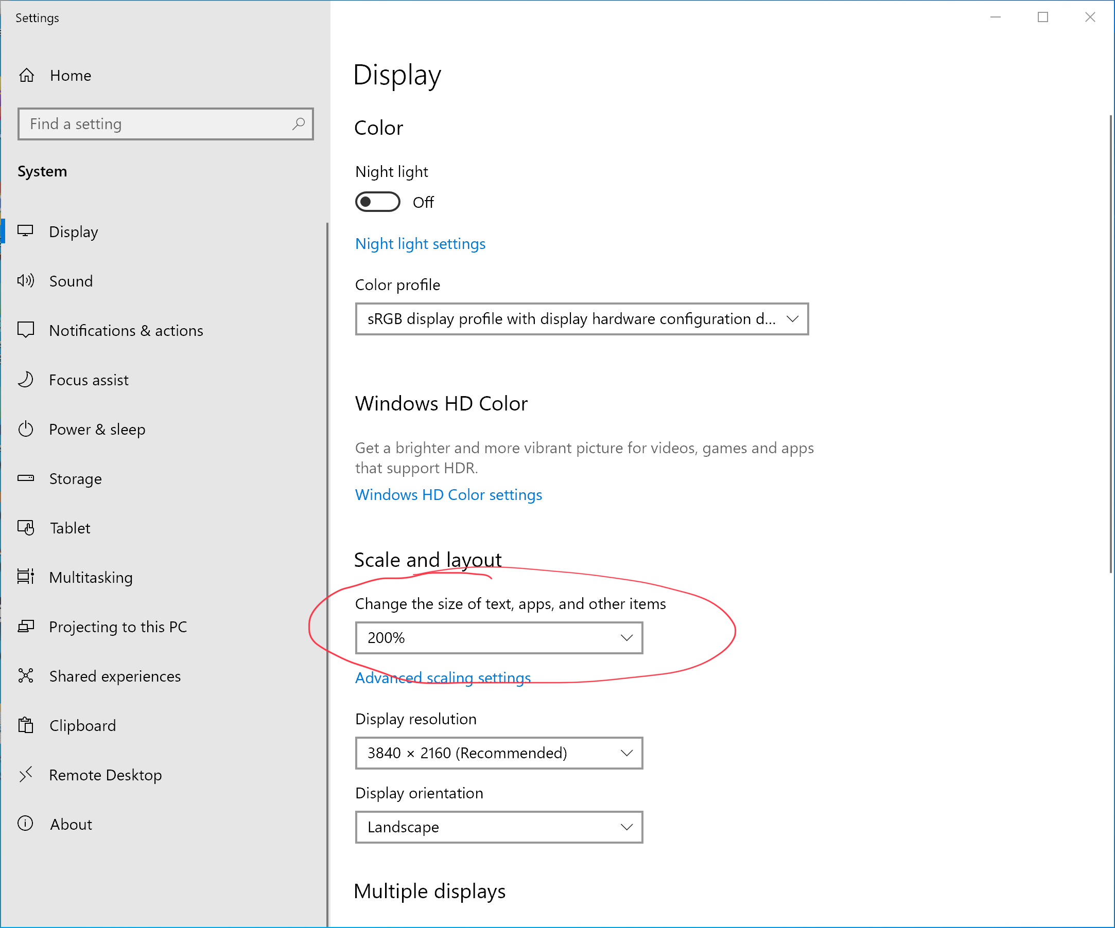Click the About info icon
1115x928 pixels.
point(26,824)
